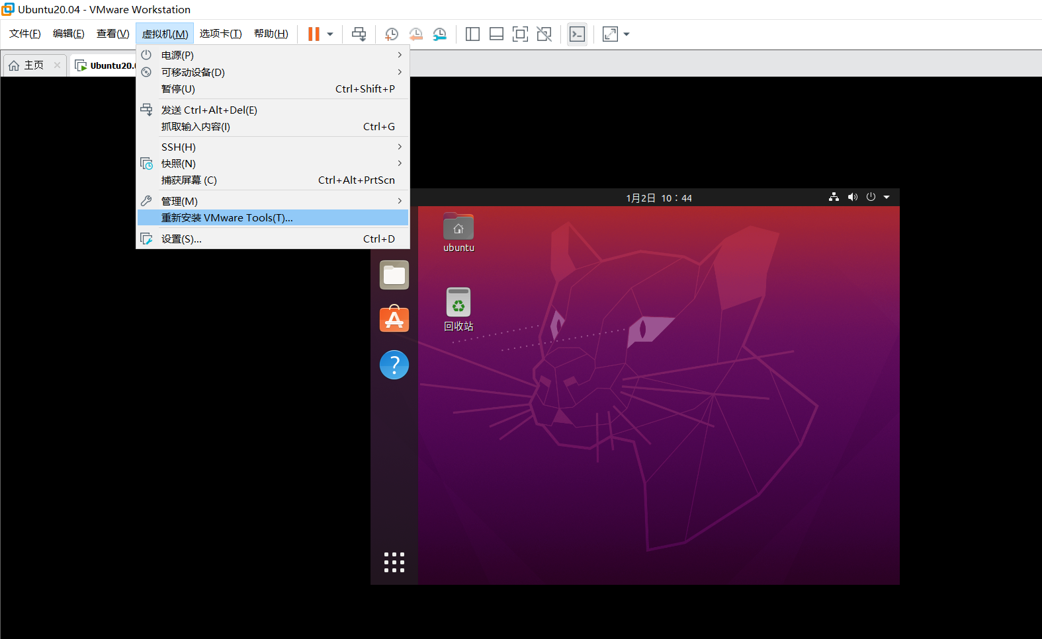
Task: Open 设置(S)... from the menu
Action: (273, 239)
